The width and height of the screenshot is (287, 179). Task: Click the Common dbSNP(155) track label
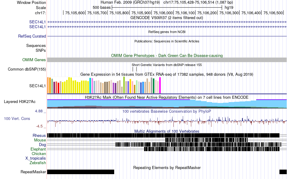click(x=27, y=69)
